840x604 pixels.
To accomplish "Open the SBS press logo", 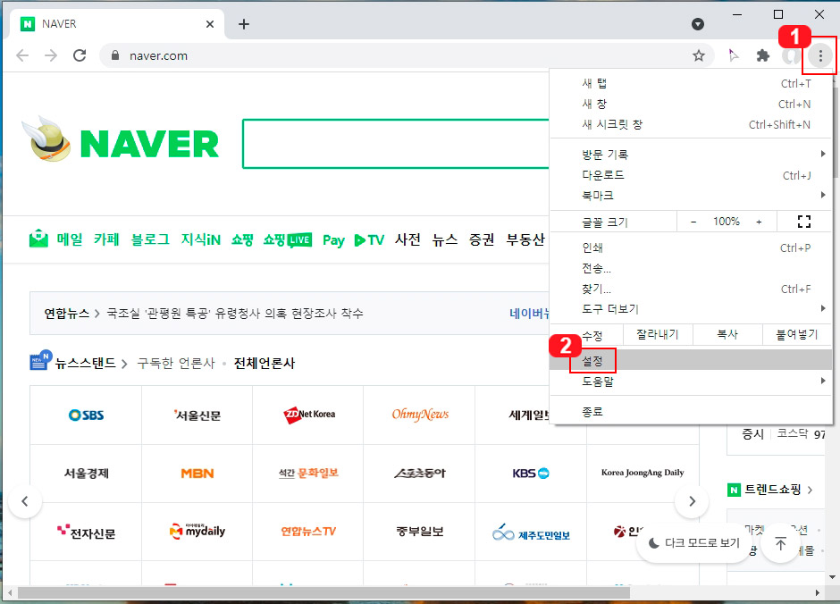I will pos(87,415).
